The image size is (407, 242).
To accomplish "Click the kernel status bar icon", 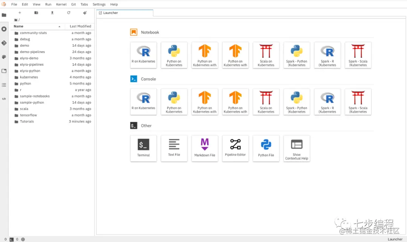I will tap(23, 239).
